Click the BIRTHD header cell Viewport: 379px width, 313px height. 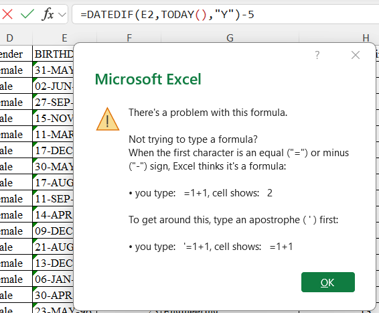pos(53,54)
